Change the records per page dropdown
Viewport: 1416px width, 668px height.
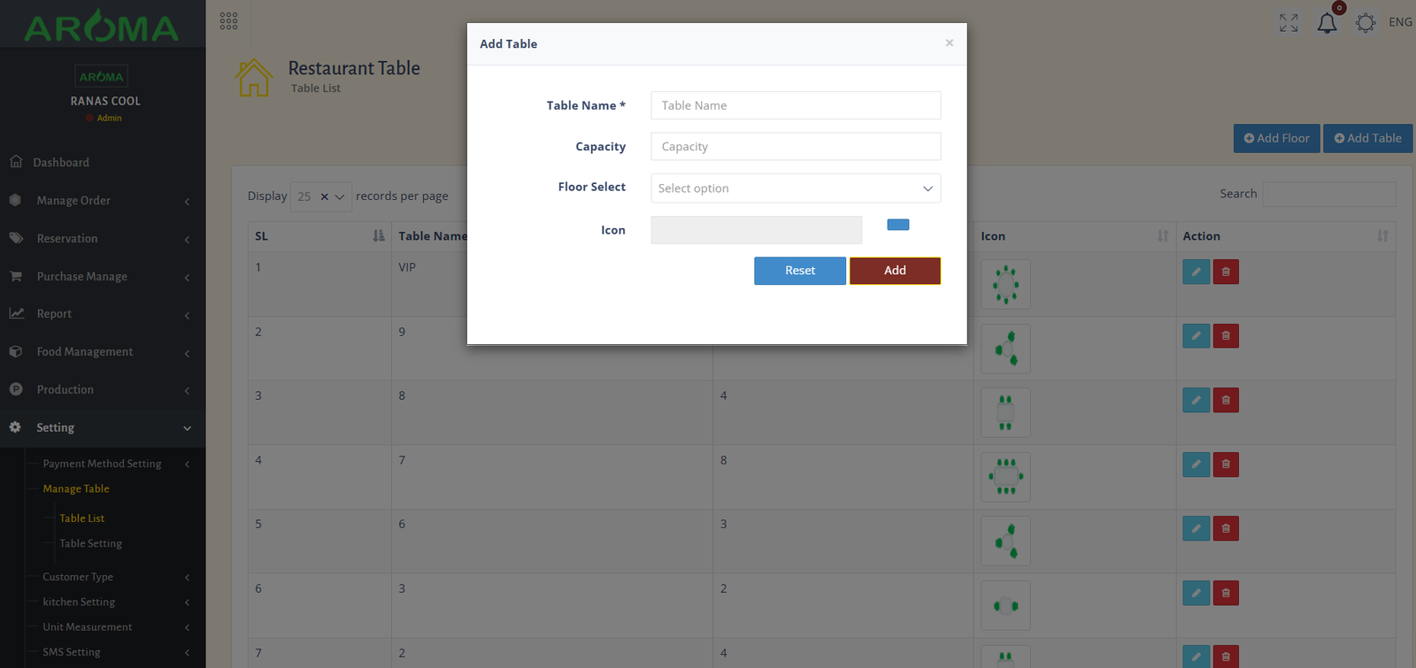[321, 196]
